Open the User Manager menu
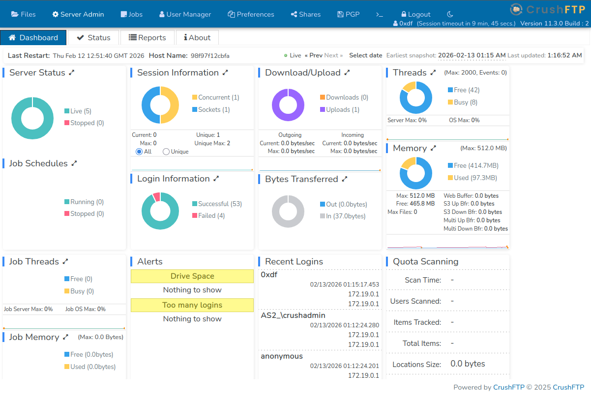The height and width of the screenshot is (395, 591). [185, 14]
